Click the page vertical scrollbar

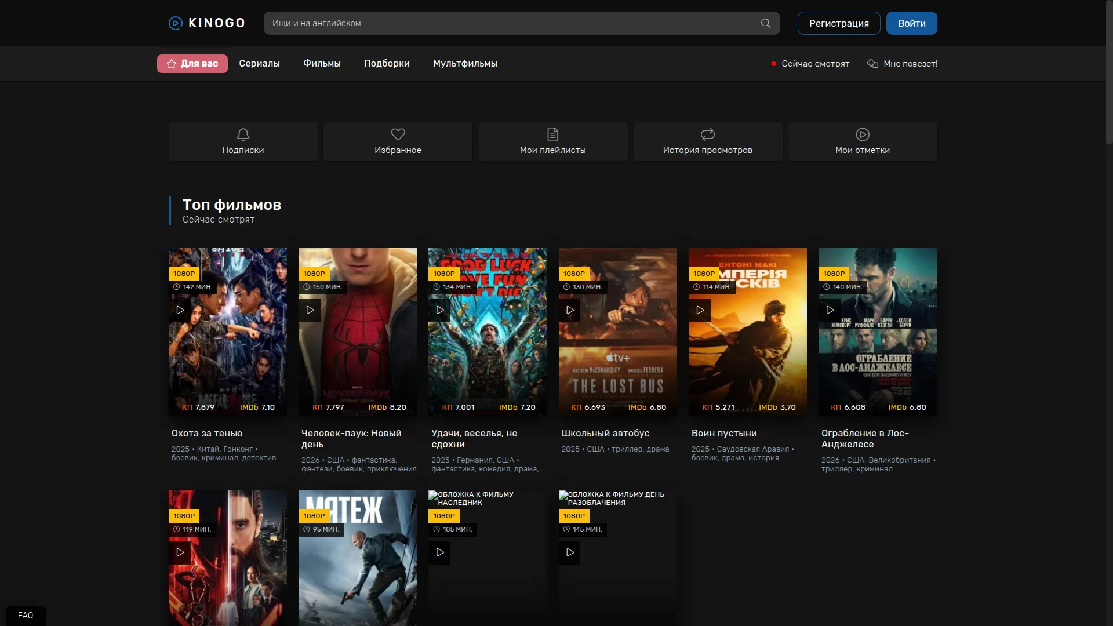pos(1109,72)
